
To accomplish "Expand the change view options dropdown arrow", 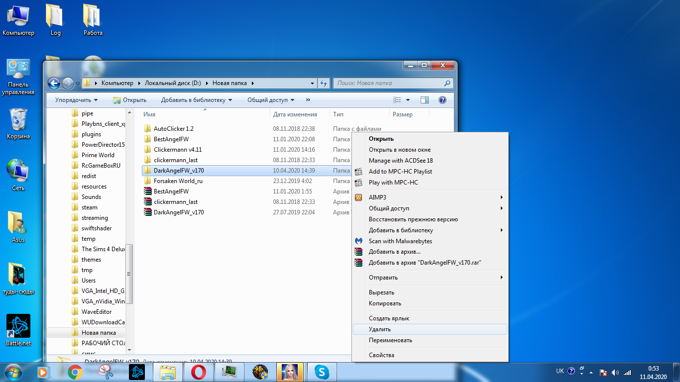I will pos(408,100).
